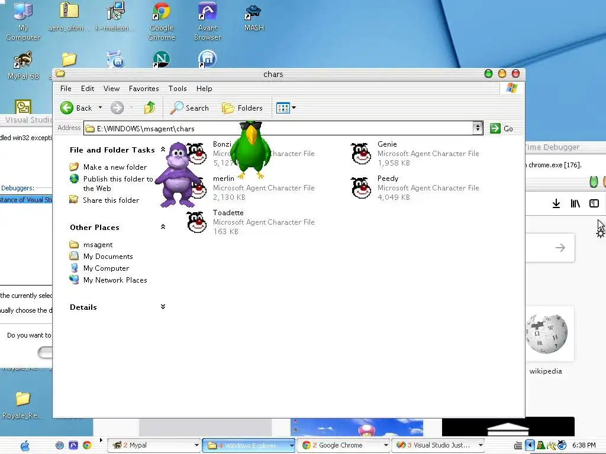Image resolution: width=606 pixels, height=454 pixels.
Task: Expand the Details section
Action: coord(163,307)
